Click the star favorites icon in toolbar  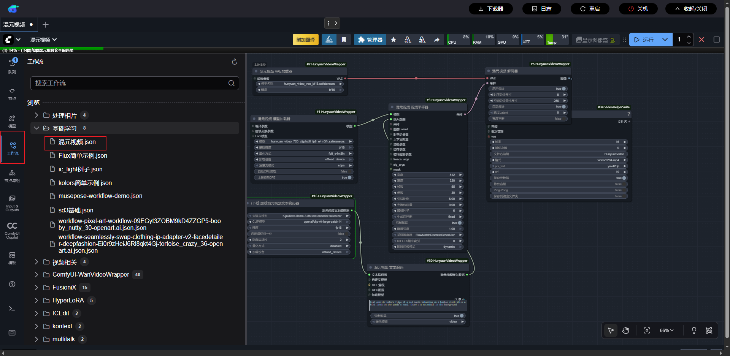coord(394,40)
